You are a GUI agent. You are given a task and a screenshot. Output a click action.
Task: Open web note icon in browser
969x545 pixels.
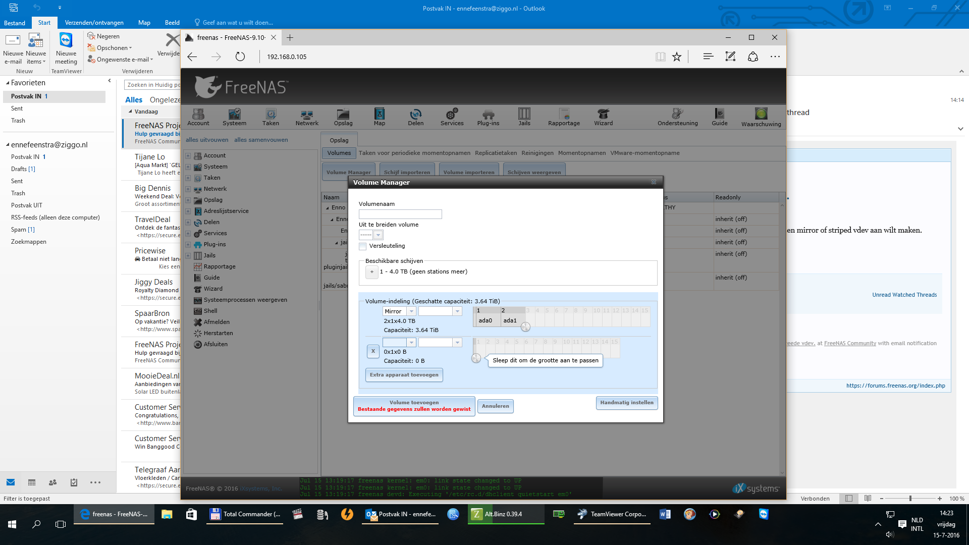click(730, 57)
